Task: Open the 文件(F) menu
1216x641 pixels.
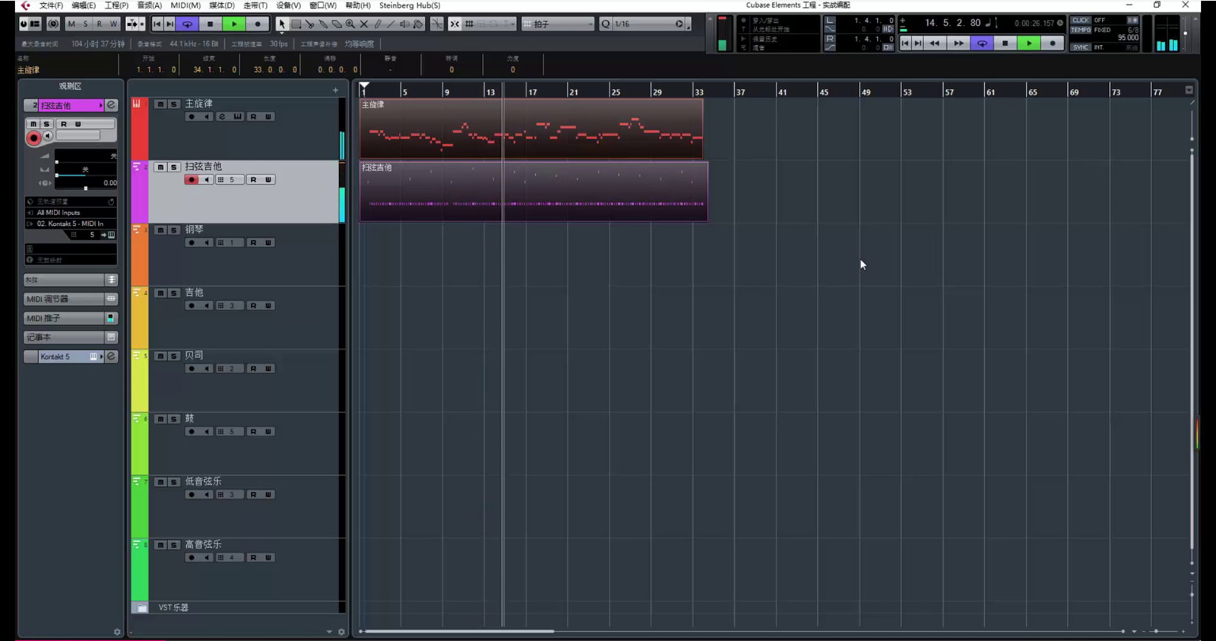Action: pos(51,5)
